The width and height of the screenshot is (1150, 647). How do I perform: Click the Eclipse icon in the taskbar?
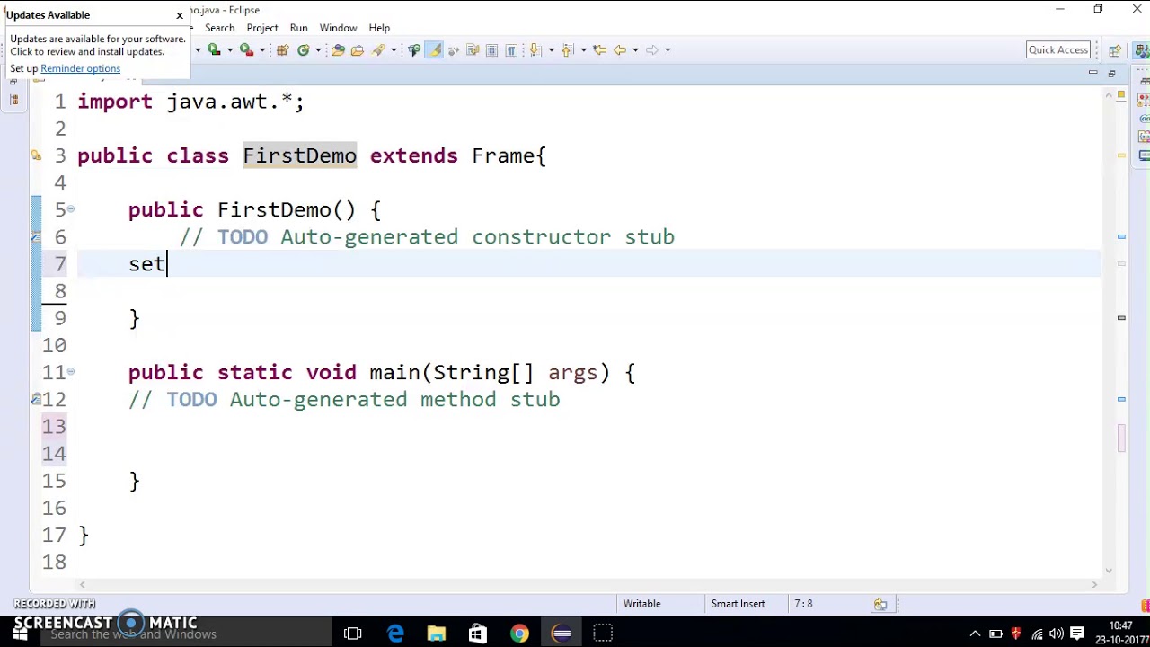(562, 634)
